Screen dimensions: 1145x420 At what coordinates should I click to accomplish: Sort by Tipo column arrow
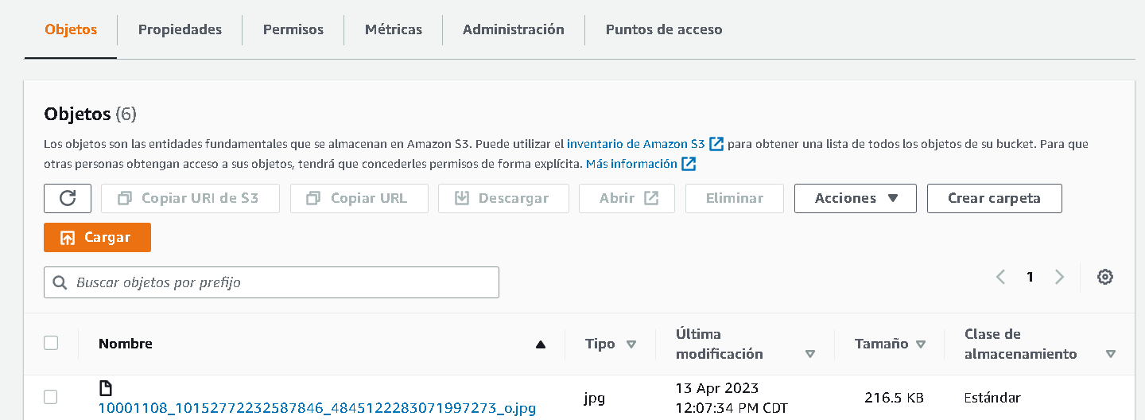pyautogui.click(x=631, y=344)
